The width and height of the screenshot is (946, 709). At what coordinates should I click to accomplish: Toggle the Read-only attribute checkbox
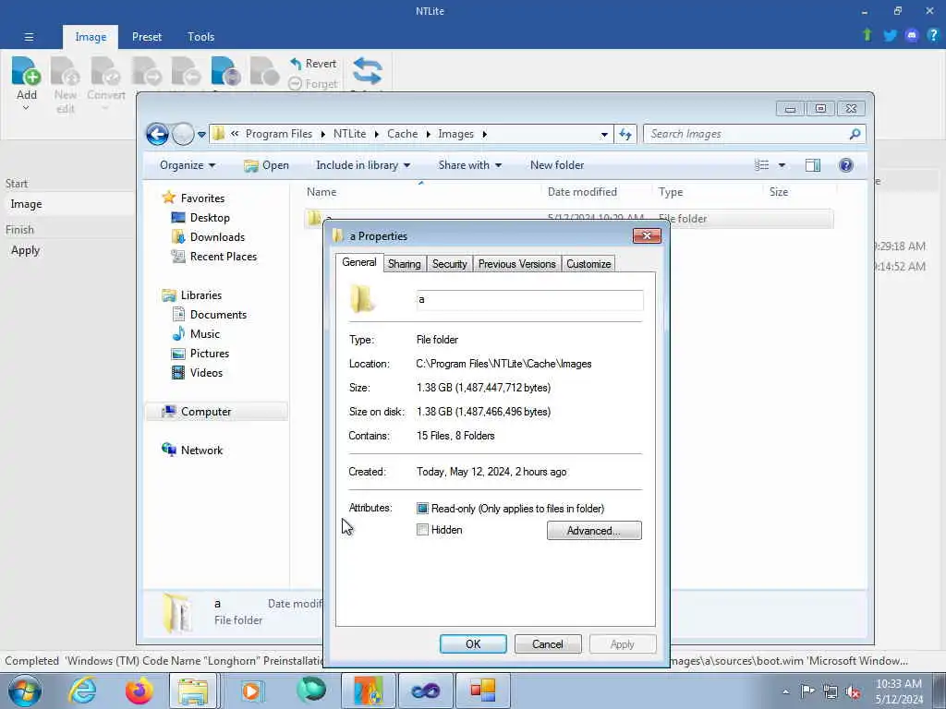(x=422, y=509)
